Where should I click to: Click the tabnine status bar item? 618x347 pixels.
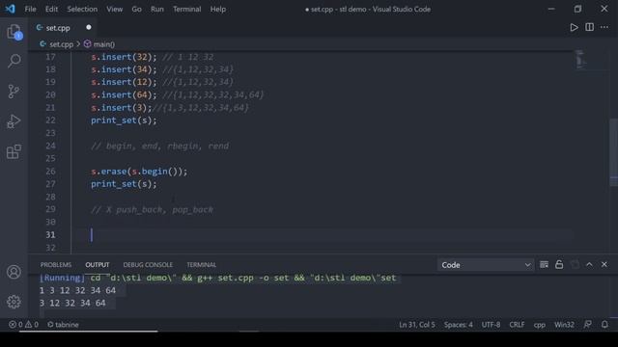63,325
